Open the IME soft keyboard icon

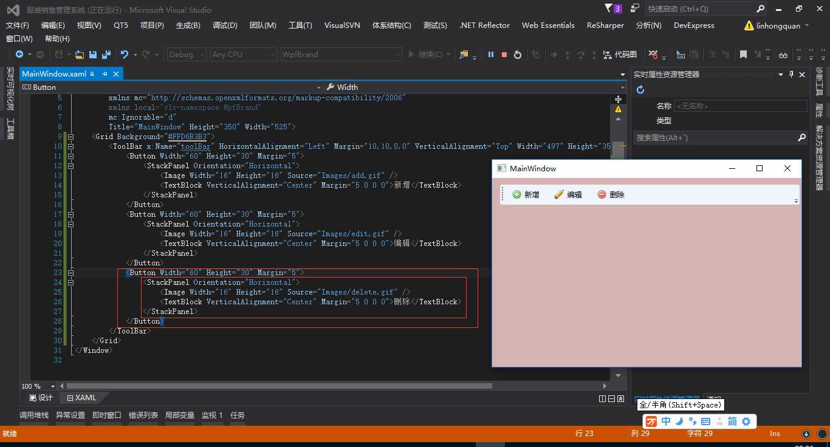705,421
